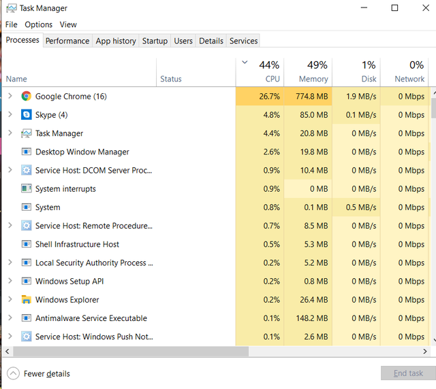
Task: Expand the Google Chrome (16) process group
Action: pos(10,96)
